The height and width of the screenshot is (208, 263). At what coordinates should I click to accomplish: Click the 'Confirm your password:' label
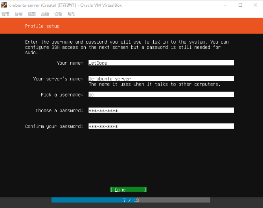[x=54, y=126]
